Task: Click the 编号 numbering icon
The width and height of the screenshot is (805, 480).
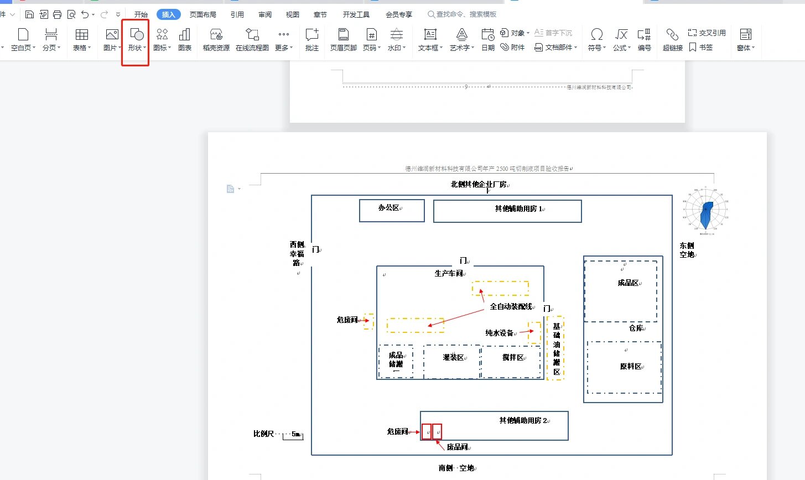Action: [x=644, y=39]
